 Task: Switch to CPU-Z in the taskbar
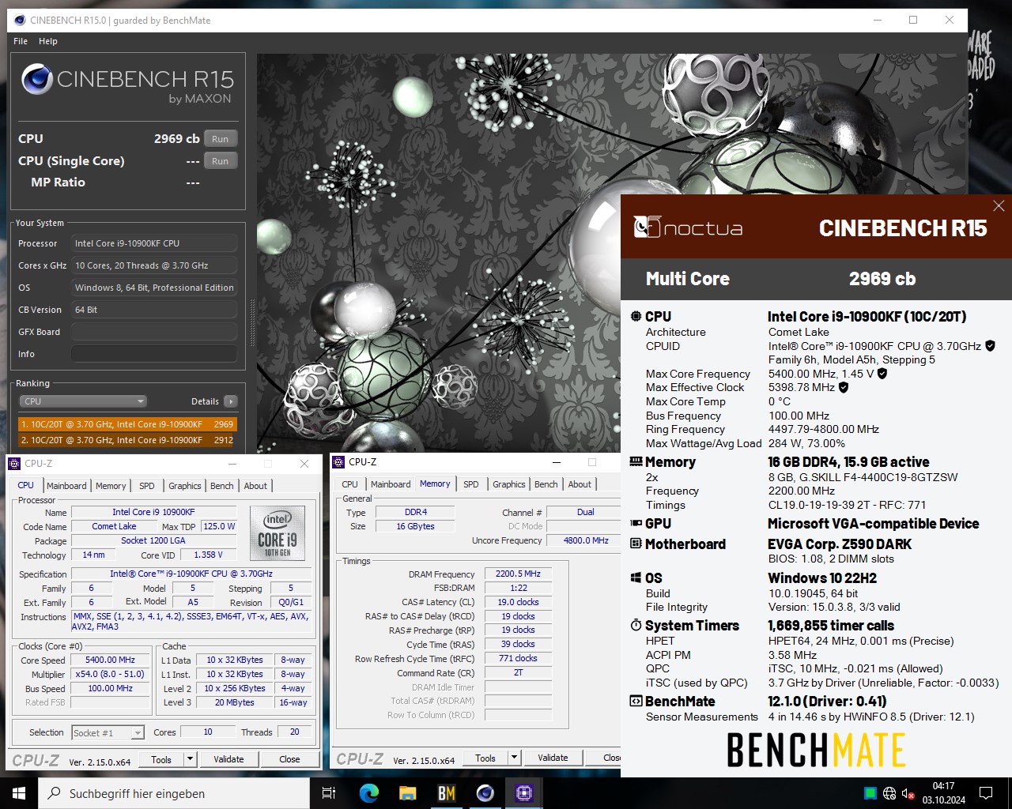point(524,793)
